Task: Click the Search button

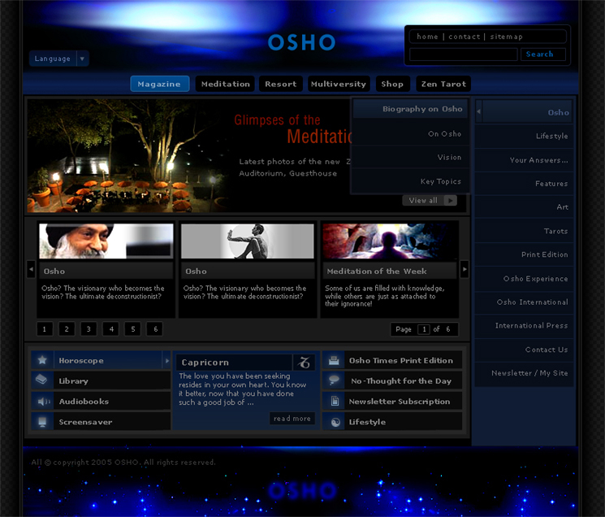Action: pos(543,54)
